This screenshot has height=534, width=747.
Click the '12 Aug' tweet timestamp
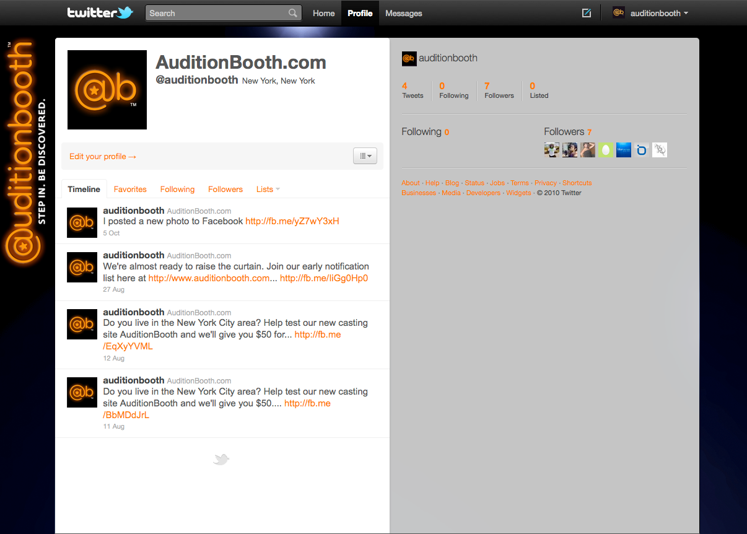[x=114, y=358]
